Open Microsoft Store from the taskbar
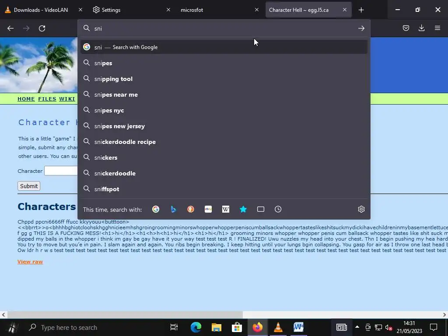The height and width of the screenshot is (336, 448). tap(237, 327)
